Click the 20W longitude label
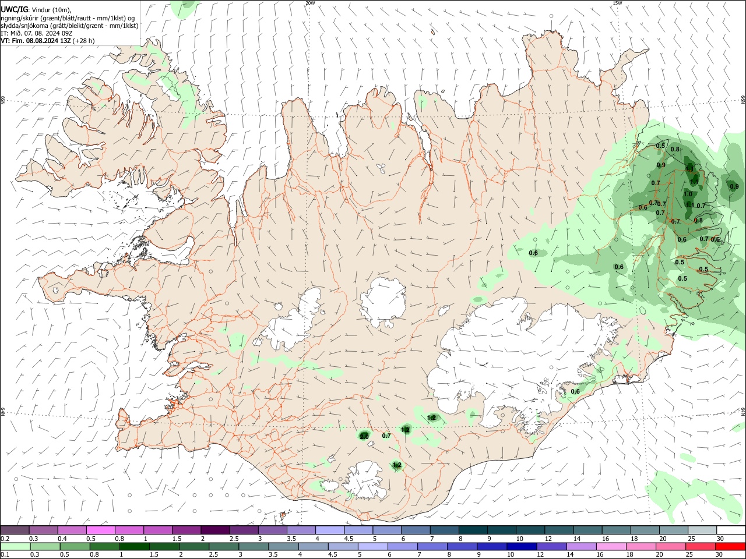The image size is (746, 559). (311, 3)
